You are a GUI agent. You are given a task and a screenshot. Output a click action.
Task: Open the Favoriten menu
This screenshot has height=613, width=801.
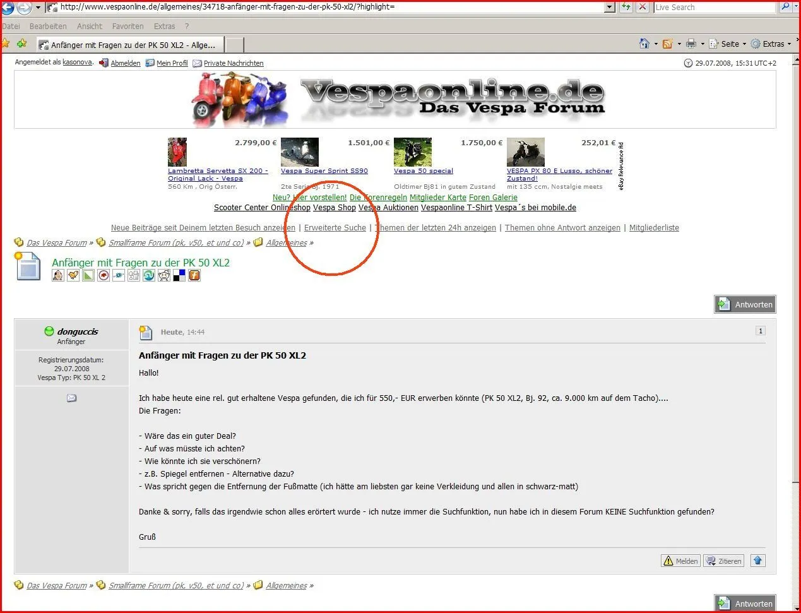[x=128, y=26]
